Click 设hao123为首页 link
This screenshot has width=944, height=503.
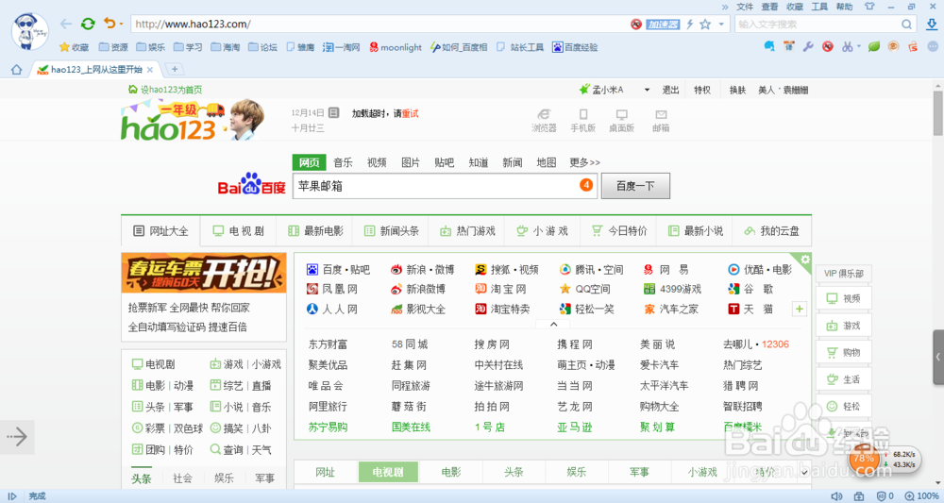pos(165,90)
